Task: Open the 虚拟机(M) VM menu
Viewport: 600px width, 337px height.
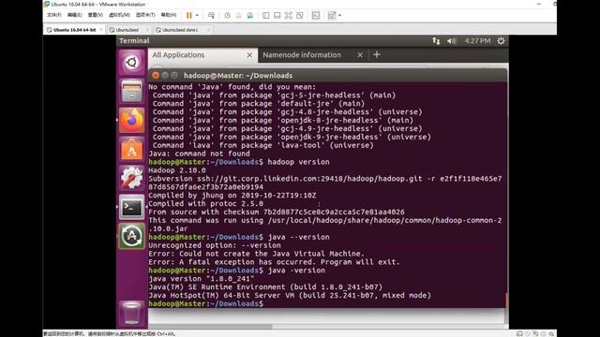Action: [x=119, y=15]
